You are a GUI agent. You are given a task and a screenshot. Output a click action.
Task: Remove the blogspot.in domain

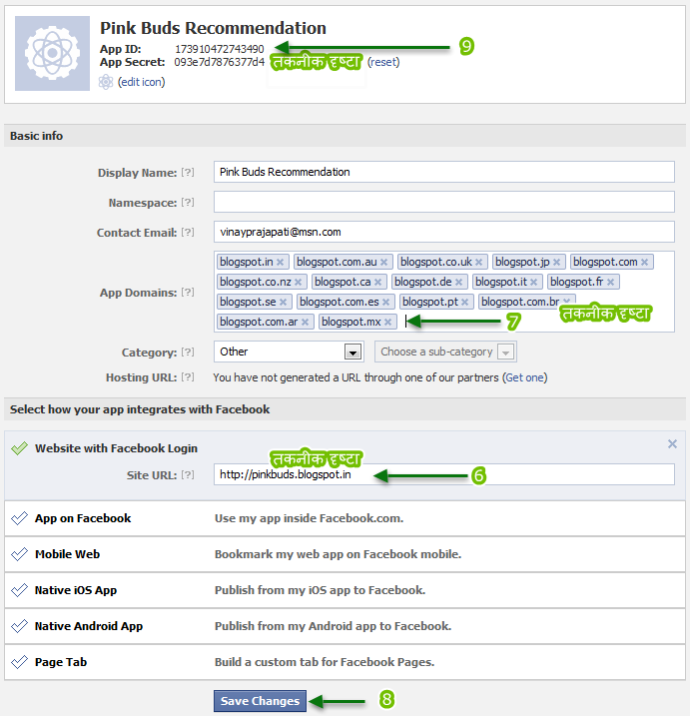[281, 262]
